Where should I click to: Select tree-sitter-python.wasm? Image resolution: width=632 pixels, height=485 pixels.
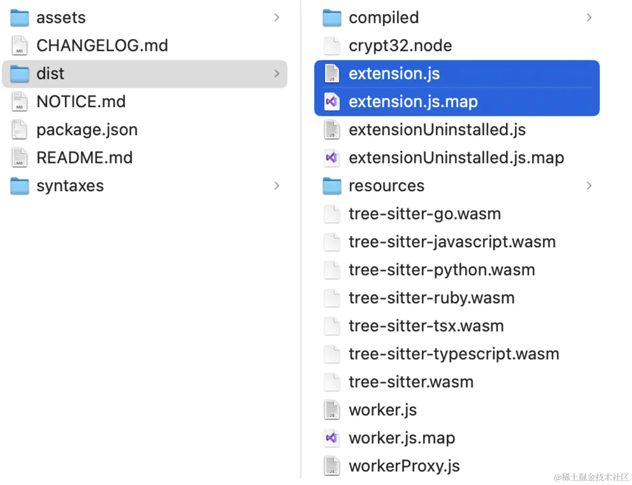pyautogui.click(x=441, y=270)
